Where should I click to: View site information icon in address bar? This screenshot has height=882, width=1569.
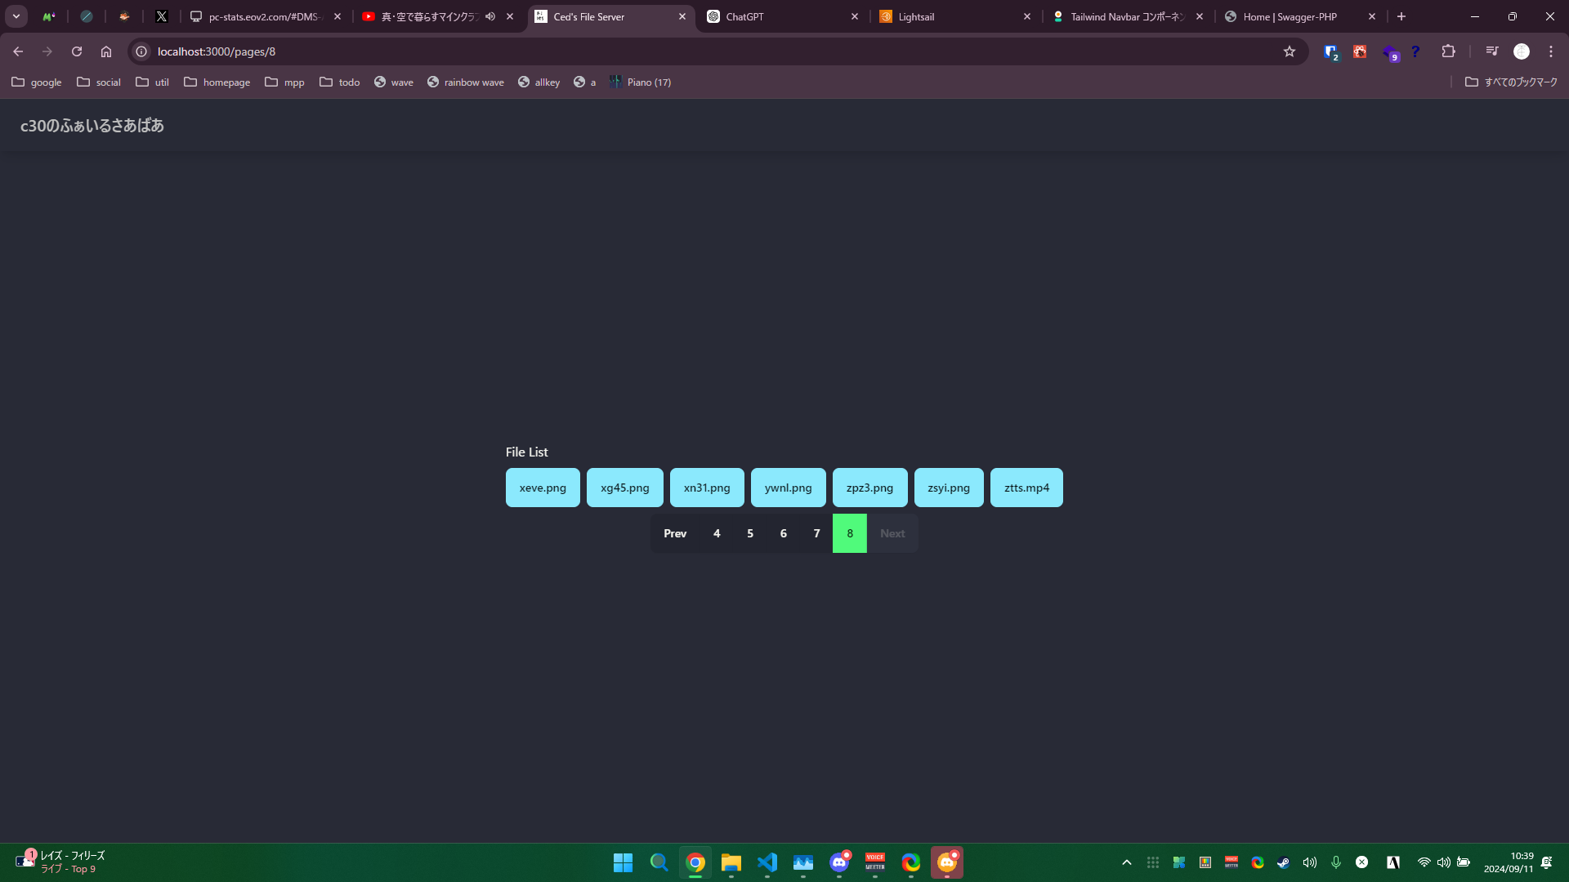[x=141, y=51]
